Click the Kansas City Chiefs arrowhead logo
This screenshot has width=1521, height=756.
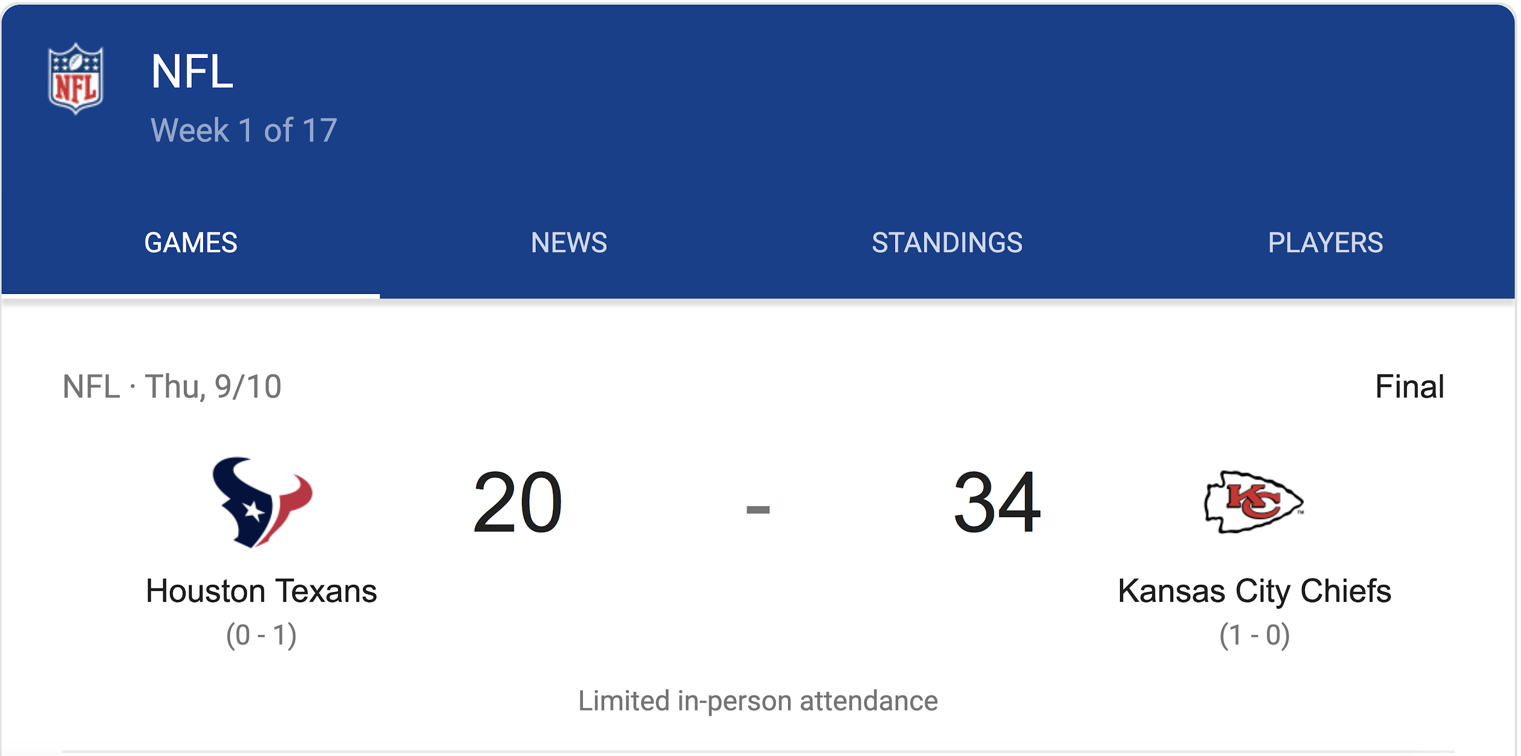pos(1254,502)
